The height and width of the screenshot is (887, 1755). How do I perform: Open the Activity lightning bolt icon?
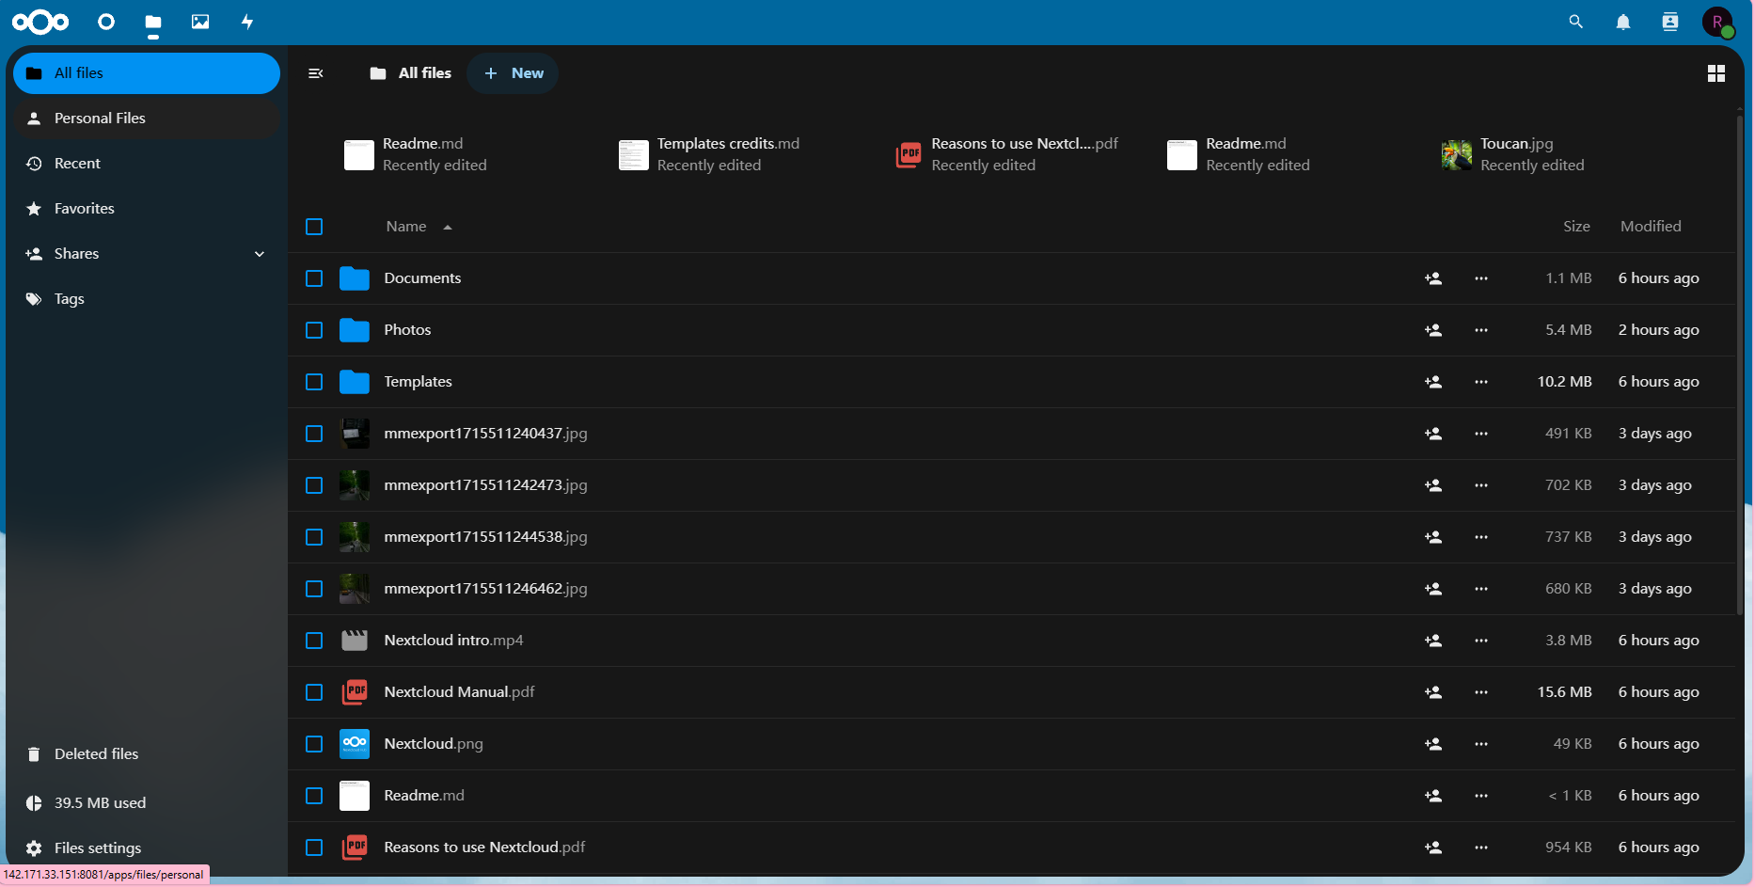point(247,22)
